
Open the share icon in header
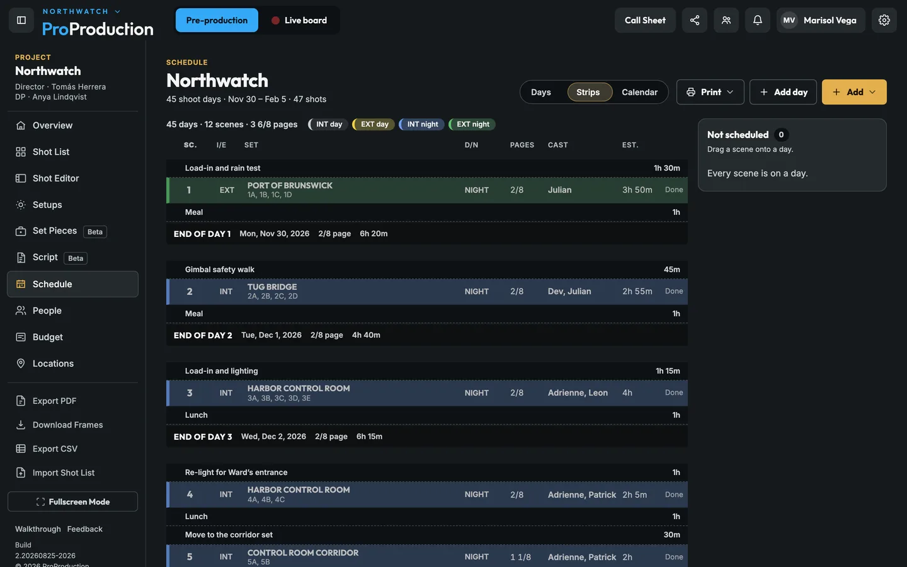[694, 20]
